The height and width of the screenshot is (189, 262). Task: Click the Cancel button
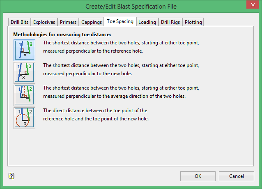[237, 176]
